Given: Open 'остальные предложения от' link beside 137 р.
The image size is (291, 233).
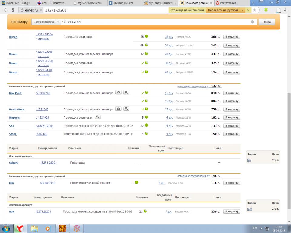Looking at the screenshot, I should pos(193,86).
